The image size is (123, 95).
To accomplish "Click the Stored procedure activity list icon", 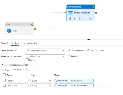I will pos(70,13).
